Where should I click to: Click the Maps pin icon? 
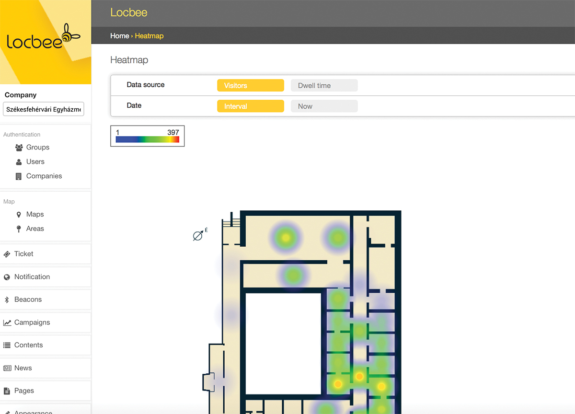19,215
